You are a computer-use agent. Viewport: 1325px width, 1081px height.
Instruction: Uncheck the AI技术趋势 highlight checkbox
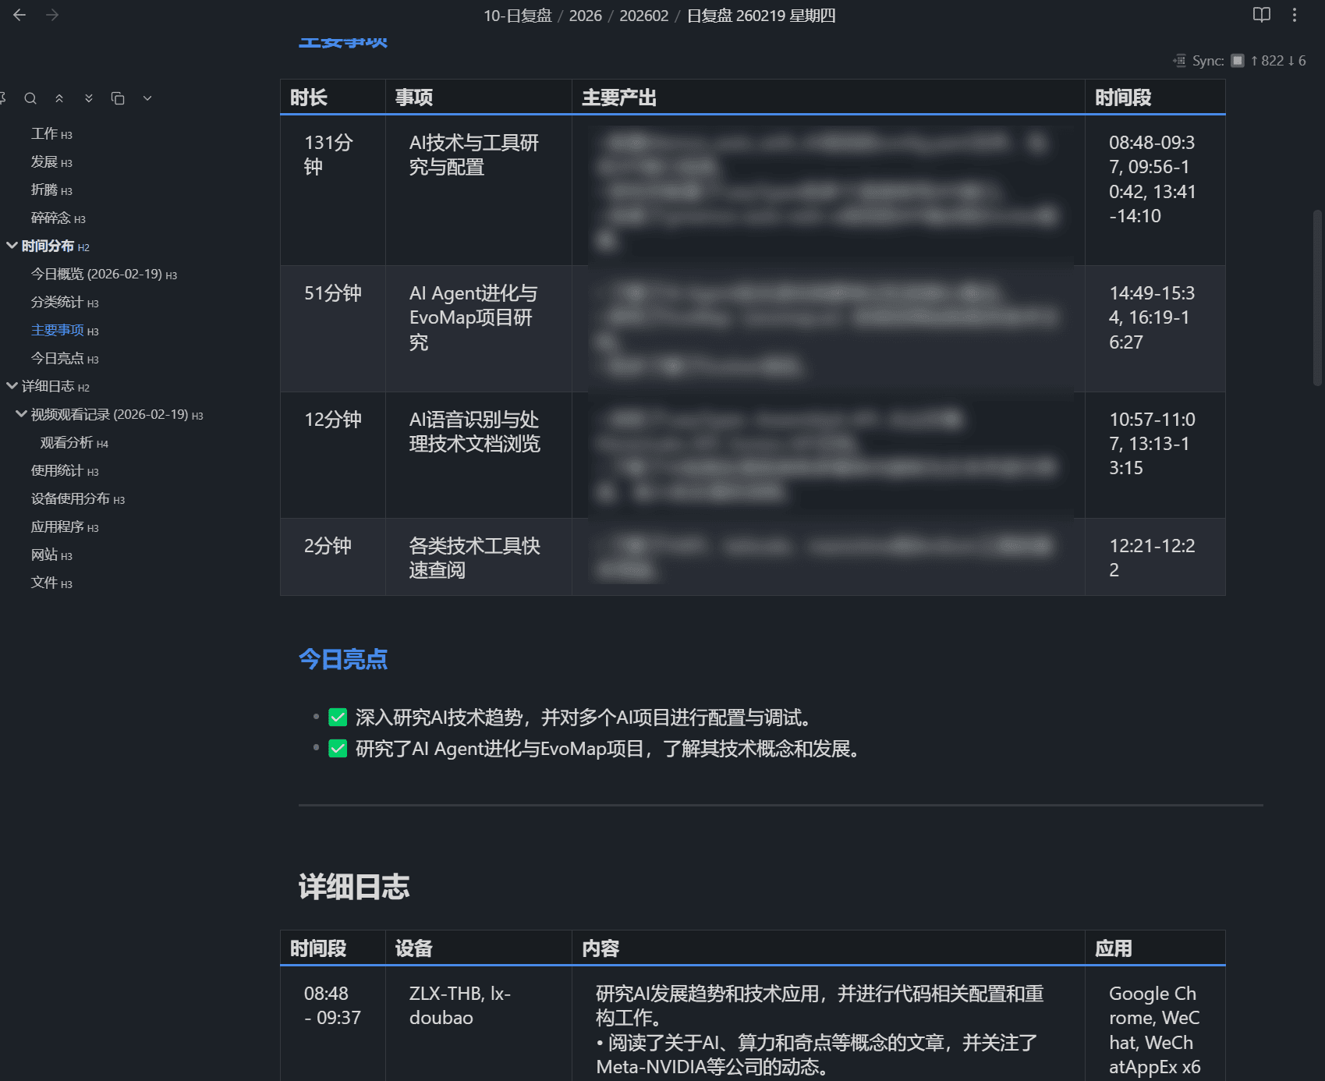(x=338, y=717)
